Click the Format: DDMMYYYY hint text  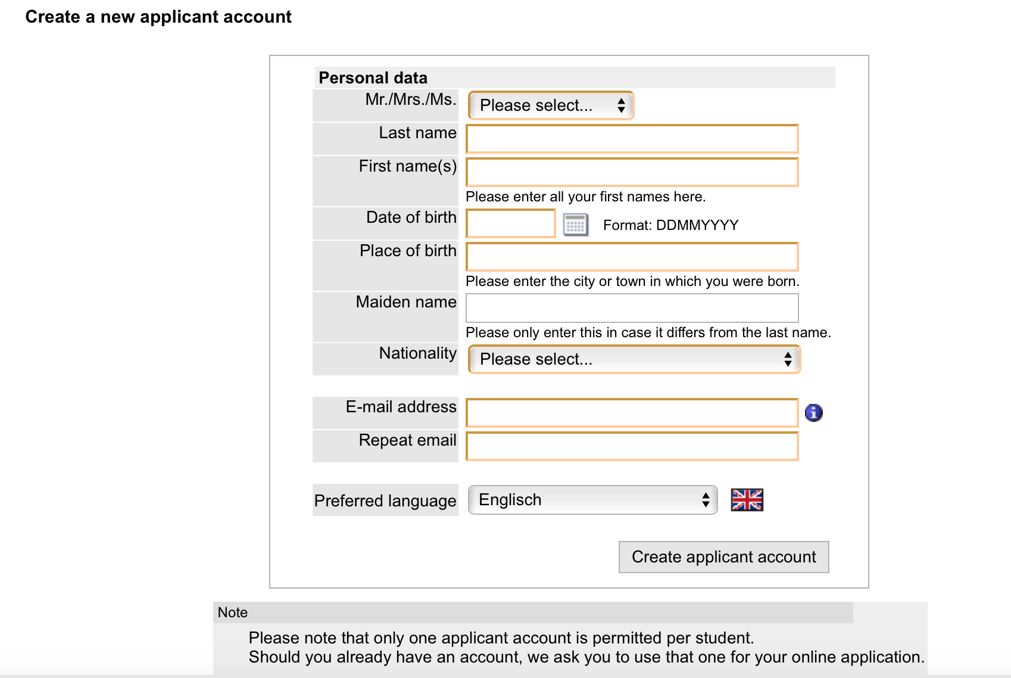click(x=670, y=225)
